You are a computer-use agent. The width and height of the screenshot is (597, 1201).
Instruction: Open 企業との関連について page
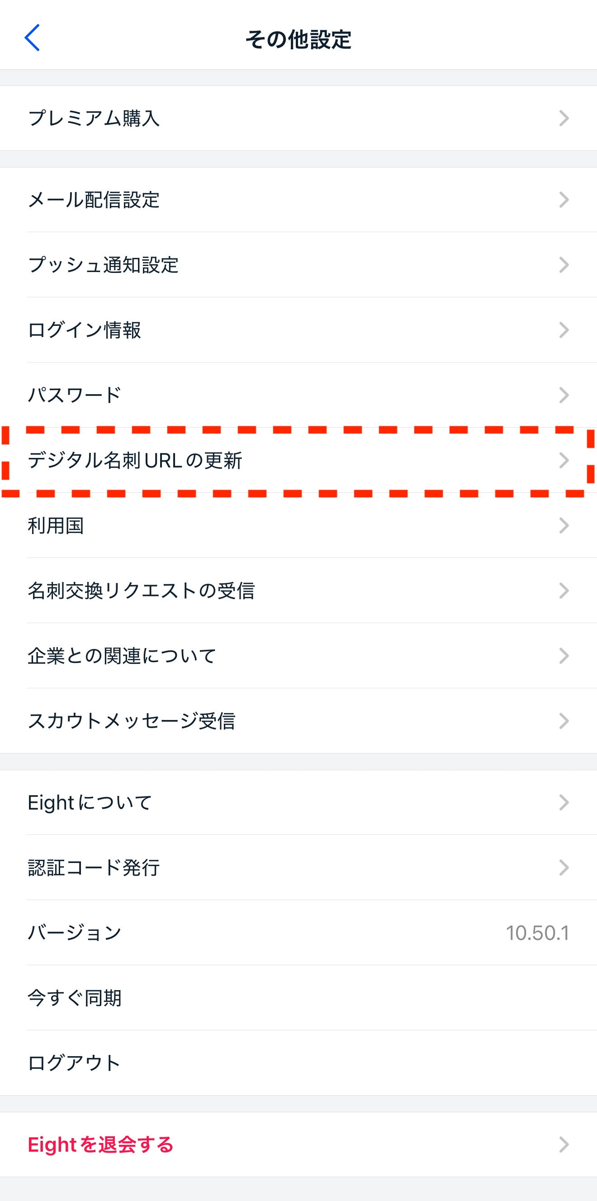[x=122, y=656]
